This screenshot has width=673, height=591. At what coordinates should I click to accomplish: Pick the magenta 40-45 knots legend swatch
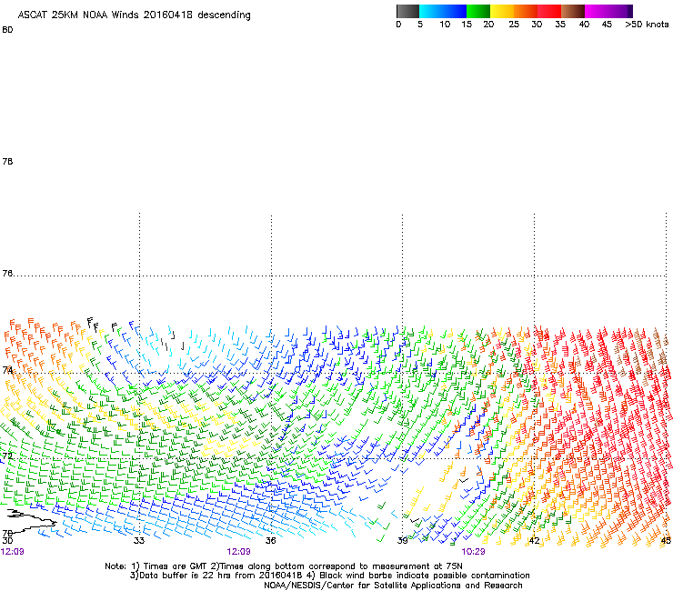(x=597, y=11)
